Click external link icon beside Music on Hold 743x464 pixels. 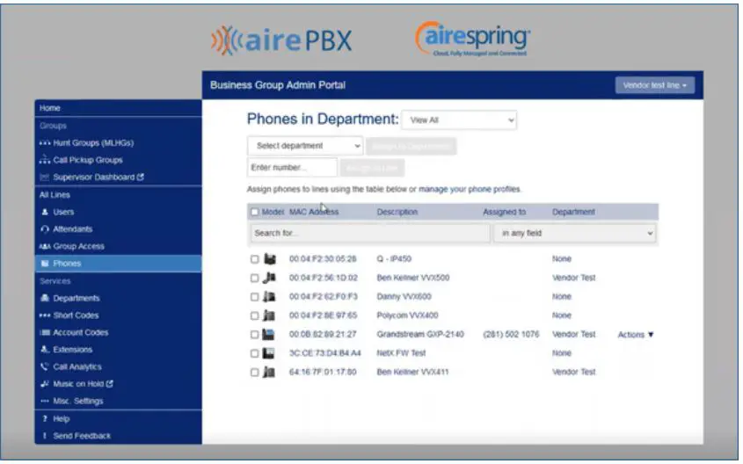pos(110,383)
